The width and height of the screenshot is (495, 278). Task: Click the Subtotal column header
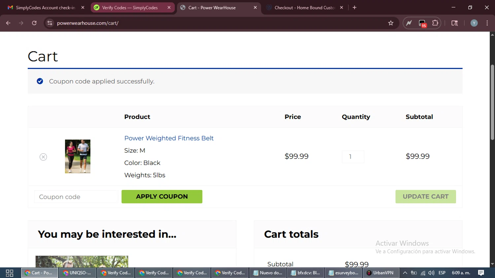[419, 117]
